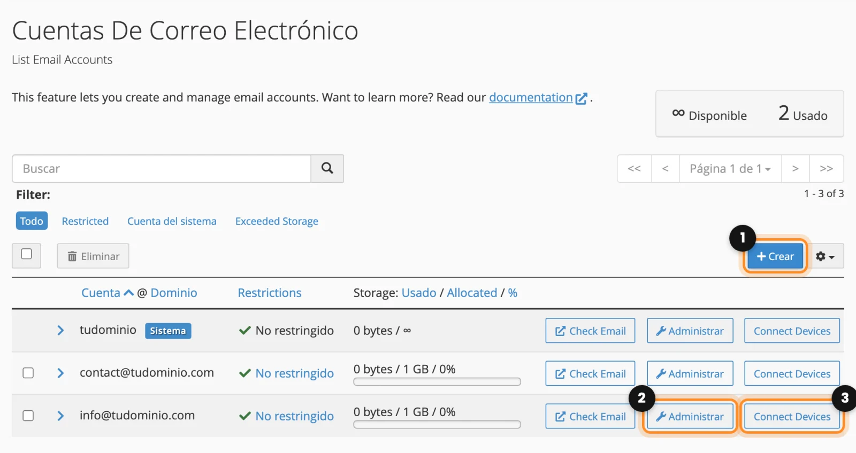Focus the Buscar search field
856x453 pixels.
(162, 169)
